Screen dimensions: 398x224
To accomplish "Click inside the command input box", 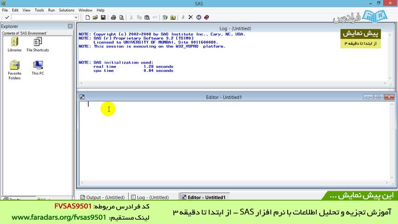I will 43,17.
